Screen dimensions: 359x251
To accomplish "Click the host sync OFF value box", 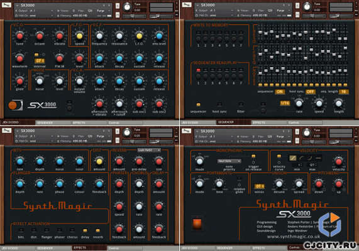I will click(x=310, y=92).
